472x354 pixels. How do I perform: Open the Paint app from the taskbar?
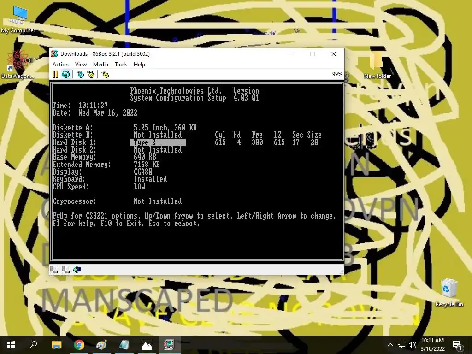click(101, 345)
